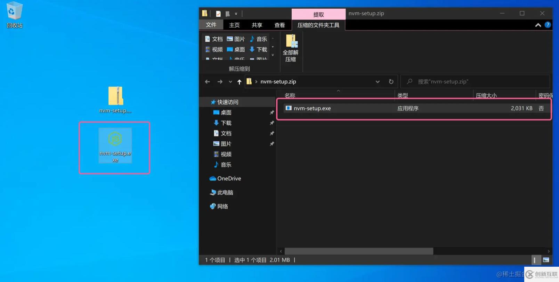Image resolution: width=559 pixels, height=282 pixels.
Task: Extract to 桌面 in ribbon gallery
Action: point(236,49)
